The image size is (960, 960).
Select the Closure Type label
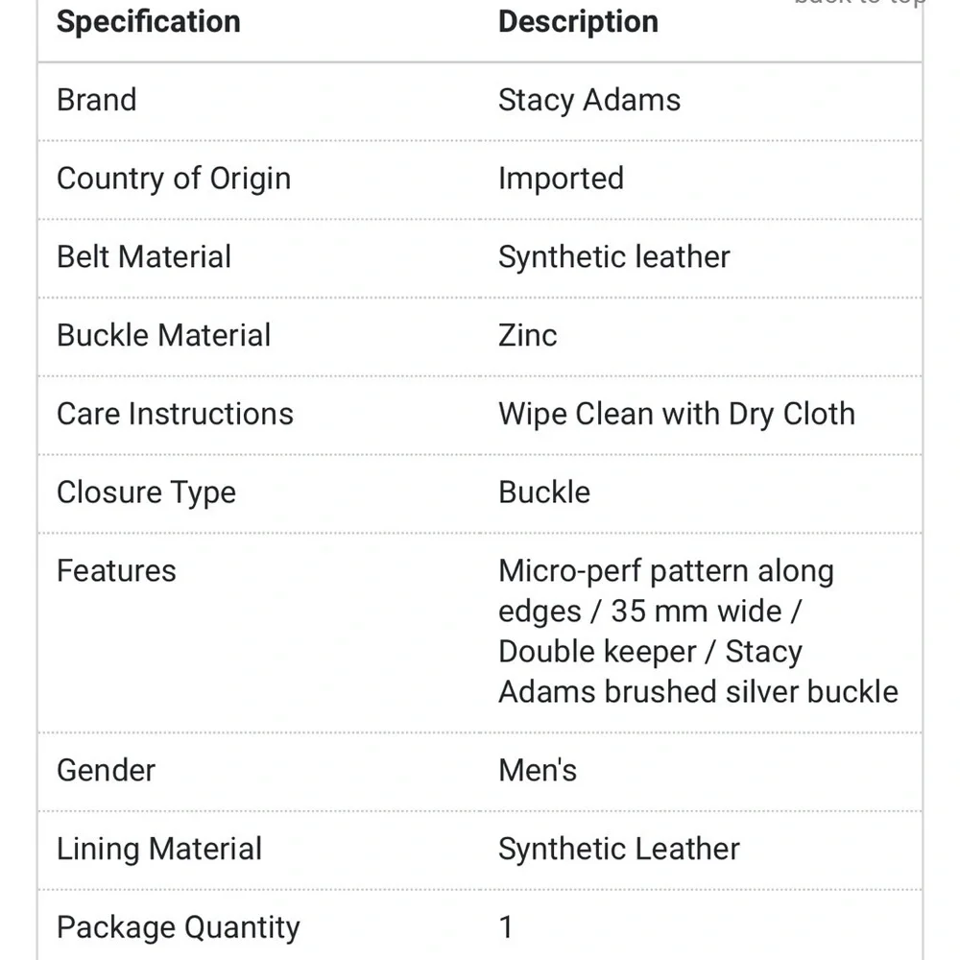(x=146, y=492)
